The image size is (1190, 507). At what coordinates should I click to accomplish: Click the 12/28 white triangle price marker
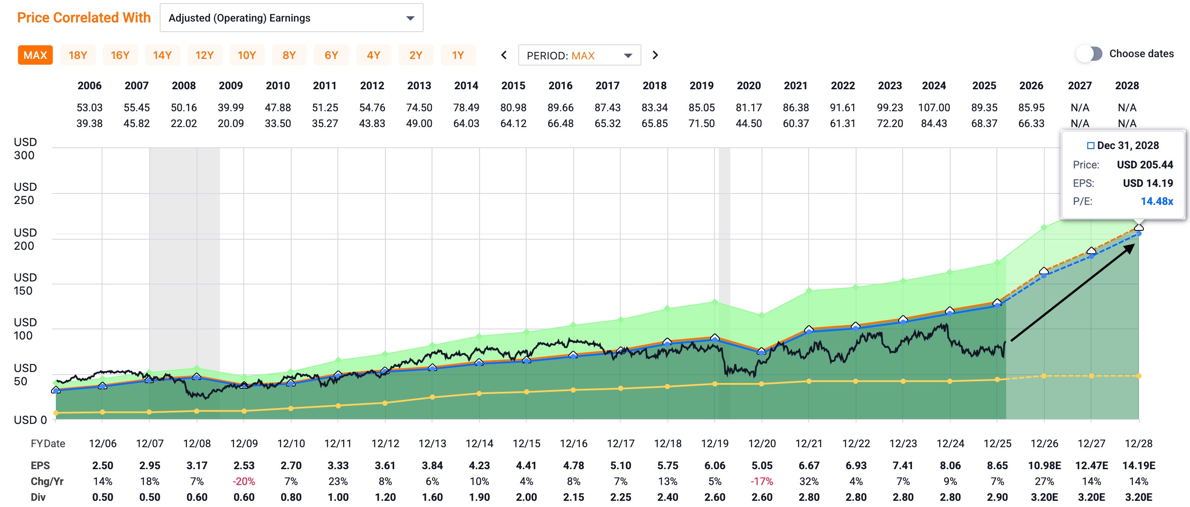click(x=1139, y=227)
